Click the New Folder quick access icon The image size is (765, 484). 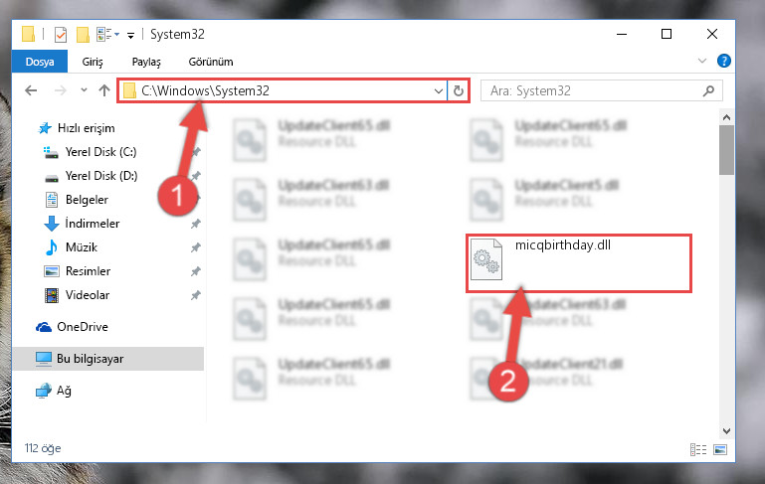(83, 35)
